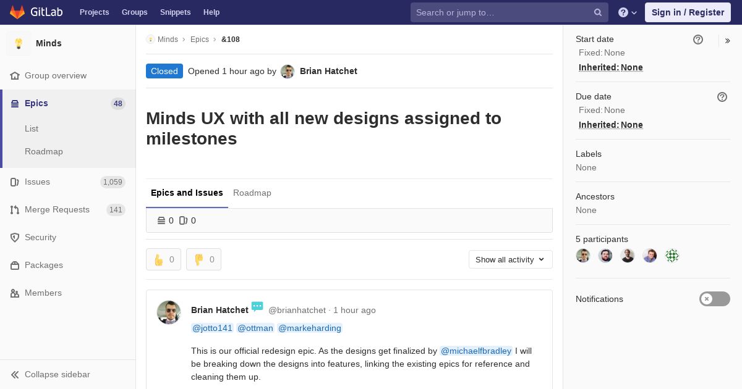This screenshot has width=742, height=389.
Task: Click the teal speech bubble status emoji
Action: click(257, 307)
